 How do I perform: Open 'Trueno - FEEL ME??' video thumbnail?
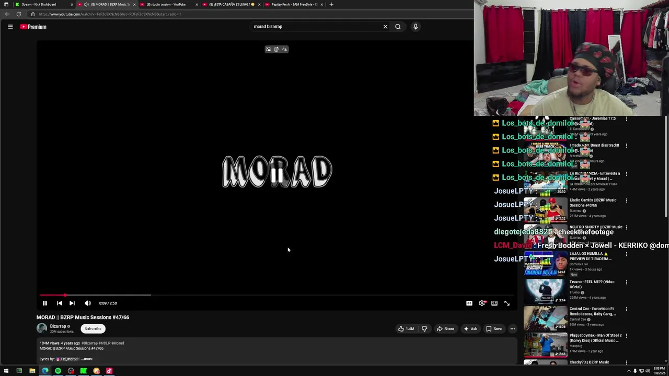(x=545, y=291)
